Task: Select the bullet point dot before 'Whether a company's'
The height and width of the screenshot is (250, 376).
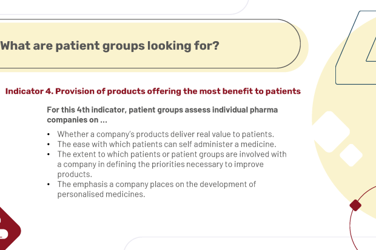Action: point(49,134)
